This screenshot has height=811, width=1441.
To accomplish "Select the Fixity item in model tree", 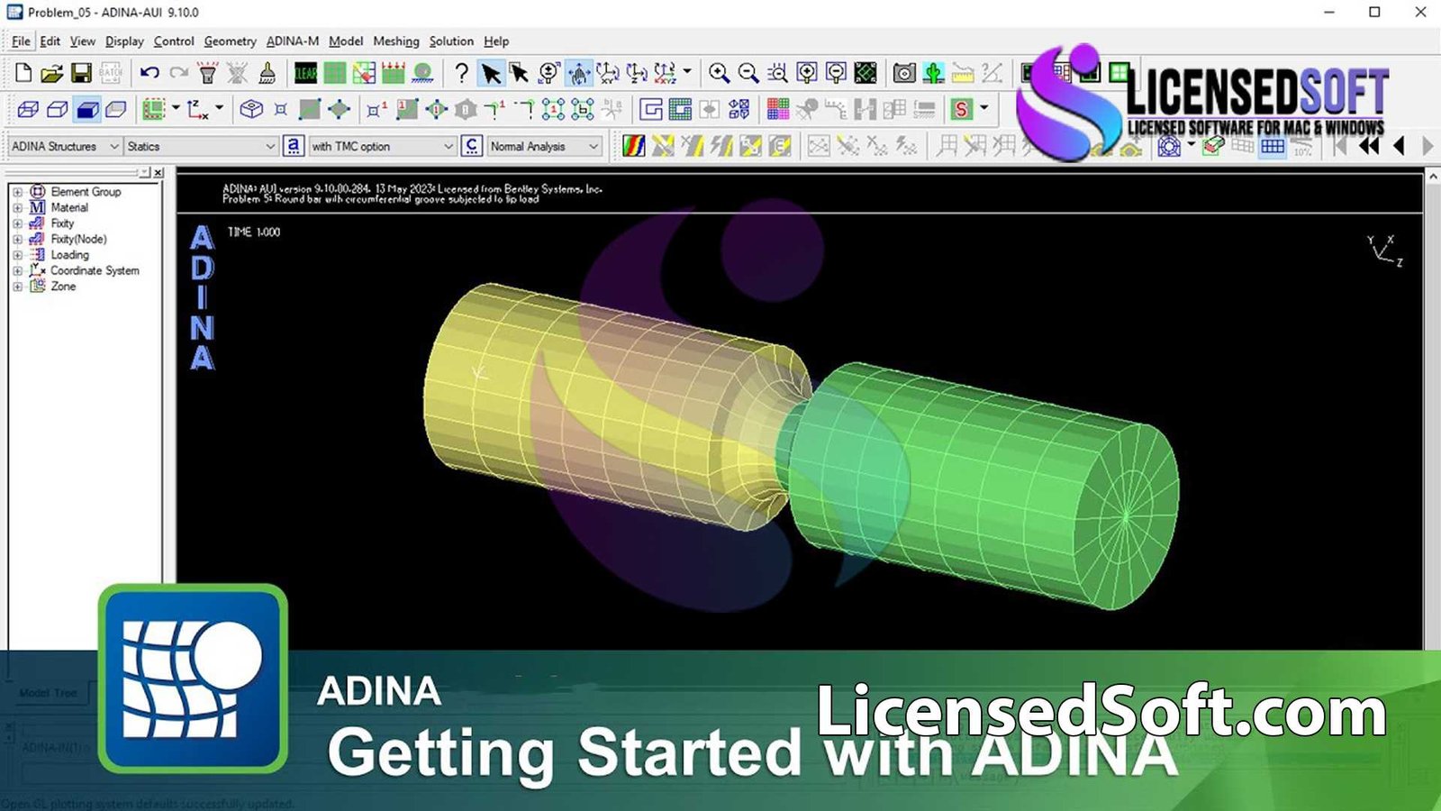I will coord(62,223).
